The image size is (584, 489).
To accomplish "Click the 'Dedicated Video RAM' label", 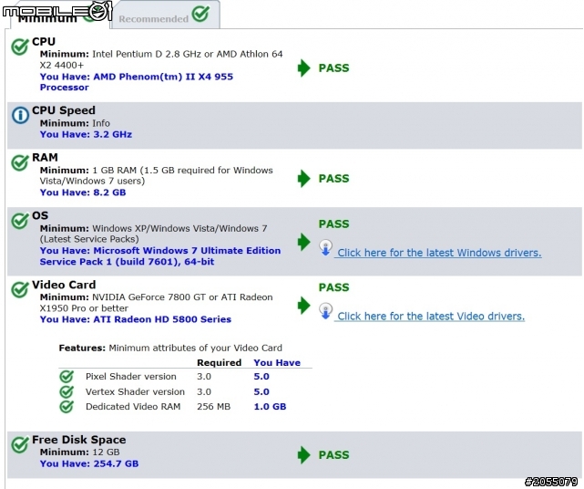I will point(133,407).
